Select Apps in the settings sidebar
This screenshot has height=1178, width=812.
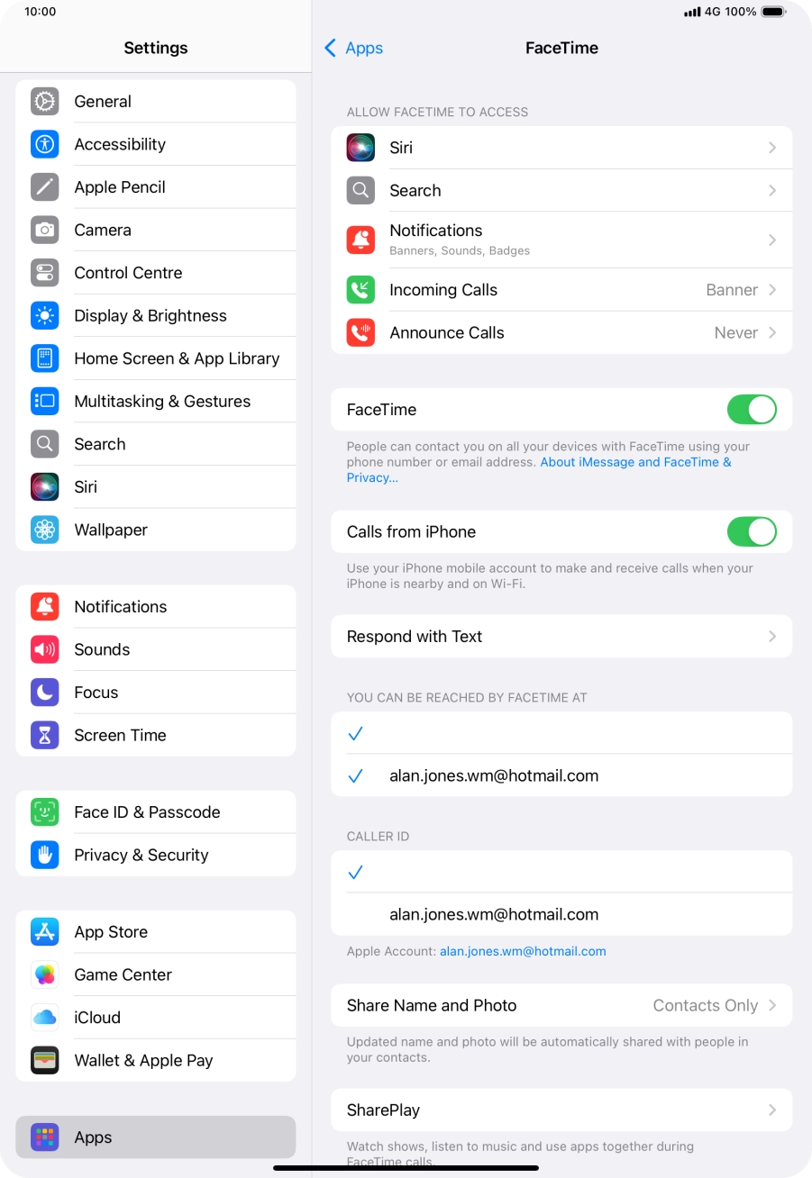coord(156,1137)
